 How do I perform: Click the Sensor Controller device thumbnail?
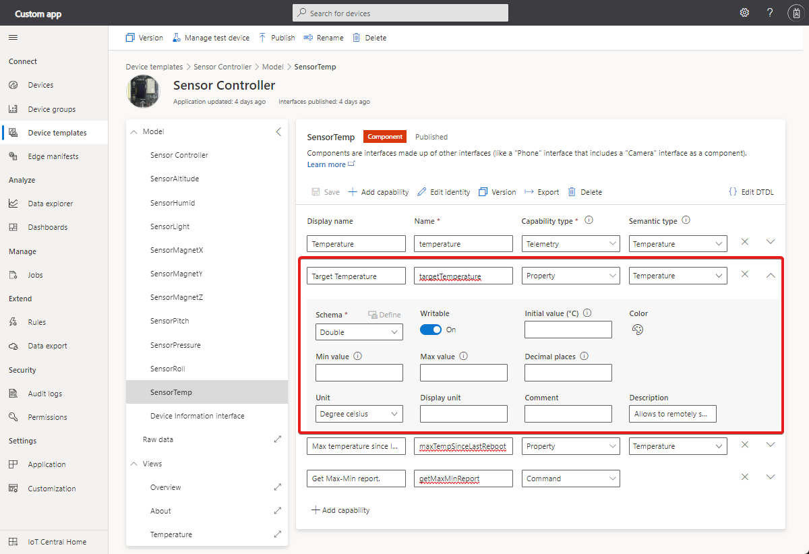143,92
